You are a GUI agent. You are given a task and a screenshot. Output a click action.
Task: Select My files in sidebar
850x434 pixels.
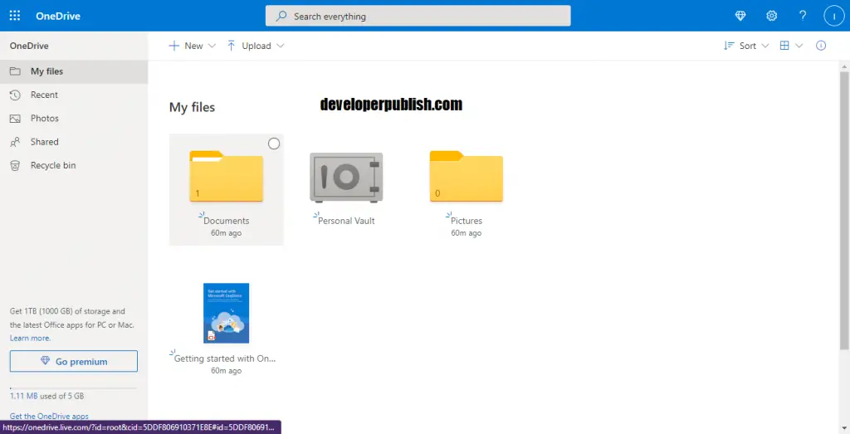[74, 71]
